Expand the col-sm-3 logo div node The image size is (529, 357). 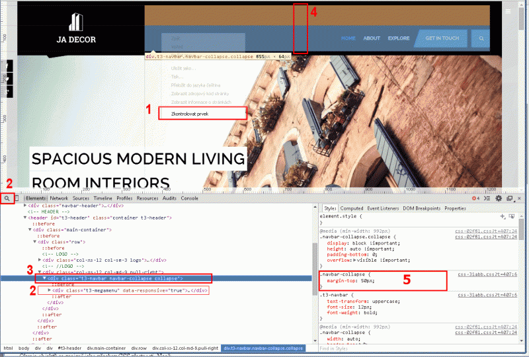point(40,260)
